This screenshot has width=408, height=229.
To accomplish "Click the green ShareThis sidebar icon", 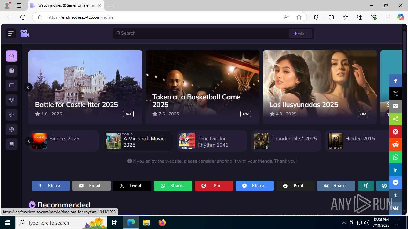I will [x=395, y=119].
